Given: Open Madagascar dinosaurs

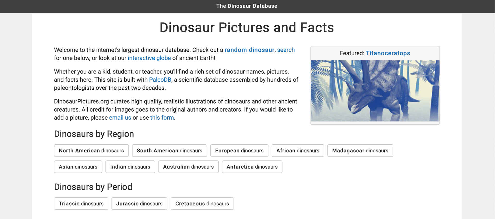Looking at the screenshot, I should 360,151.
